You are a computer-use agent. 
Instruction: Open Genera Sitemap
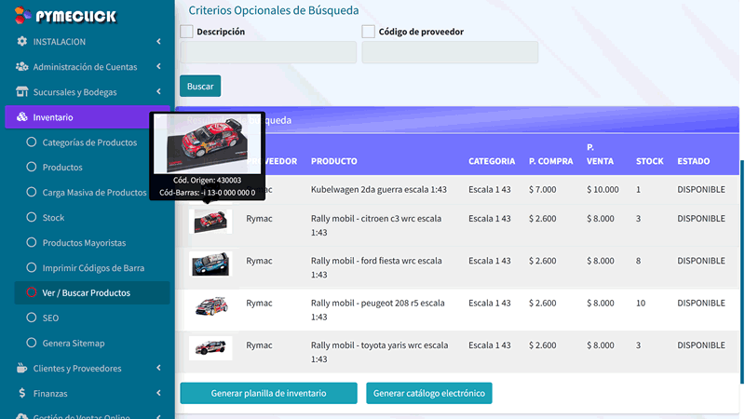pyautogui.click(x=74, y=343)
